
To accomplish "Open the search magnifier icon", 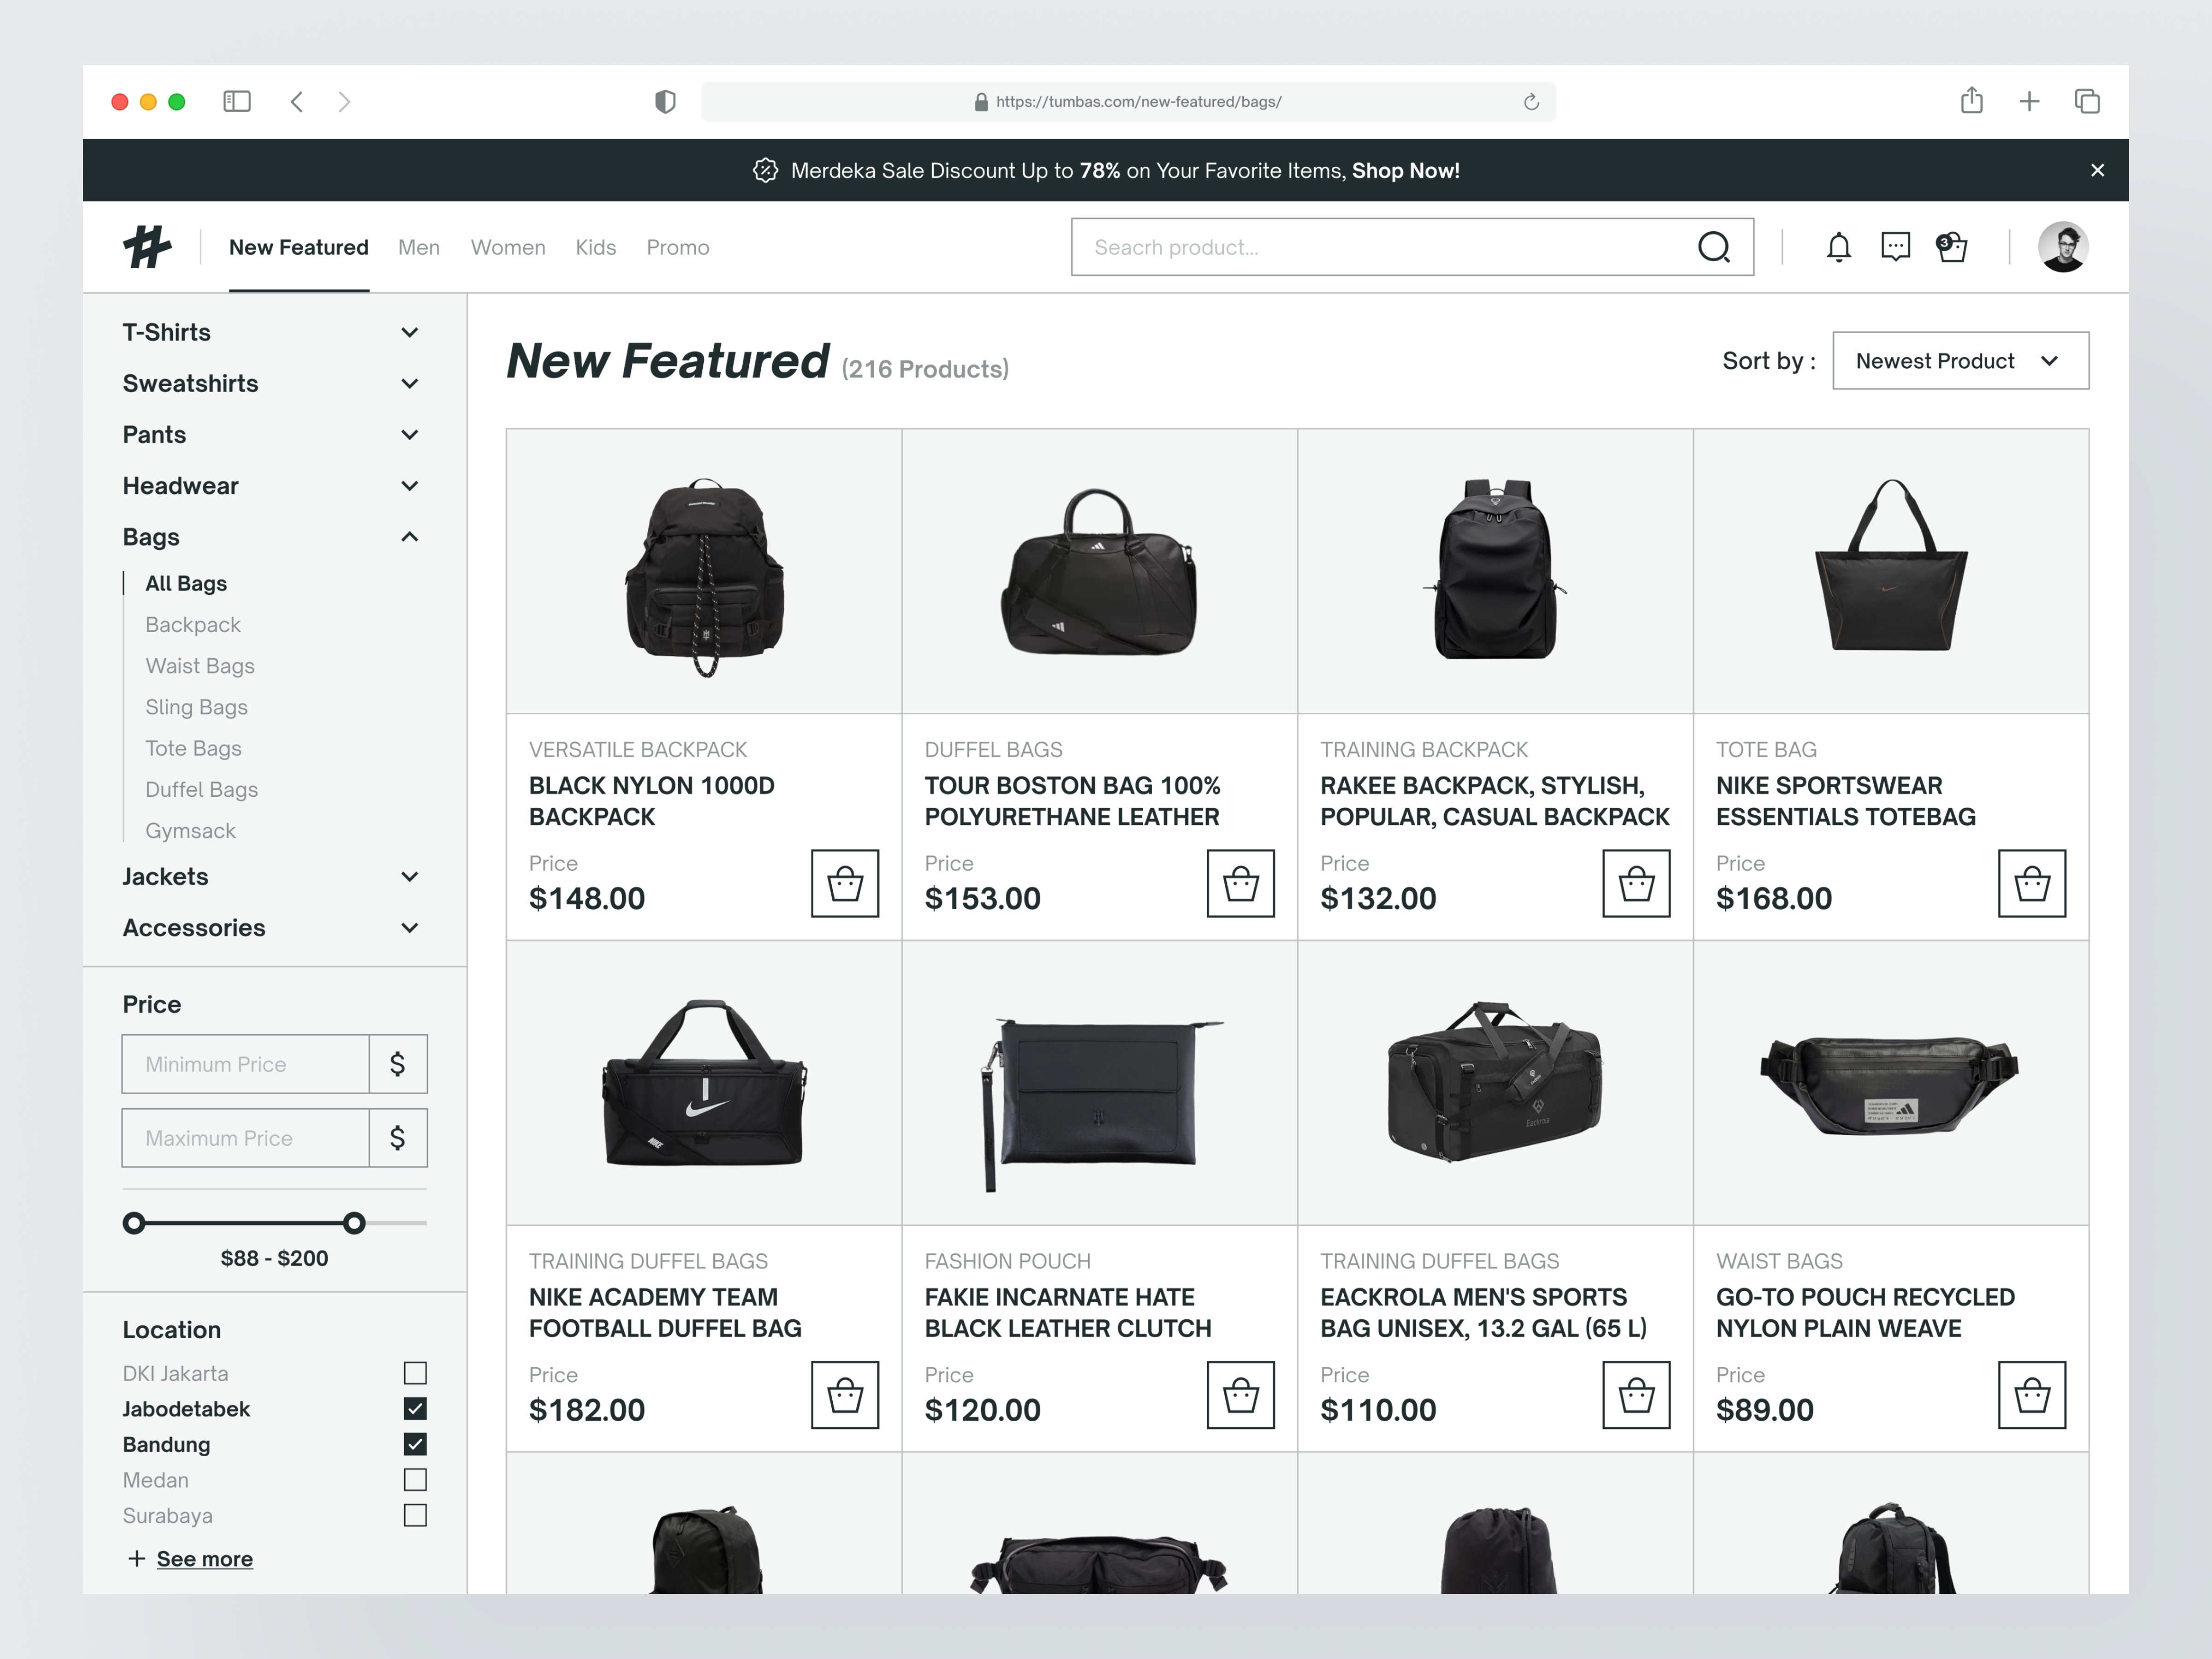I will (1714, 247).
